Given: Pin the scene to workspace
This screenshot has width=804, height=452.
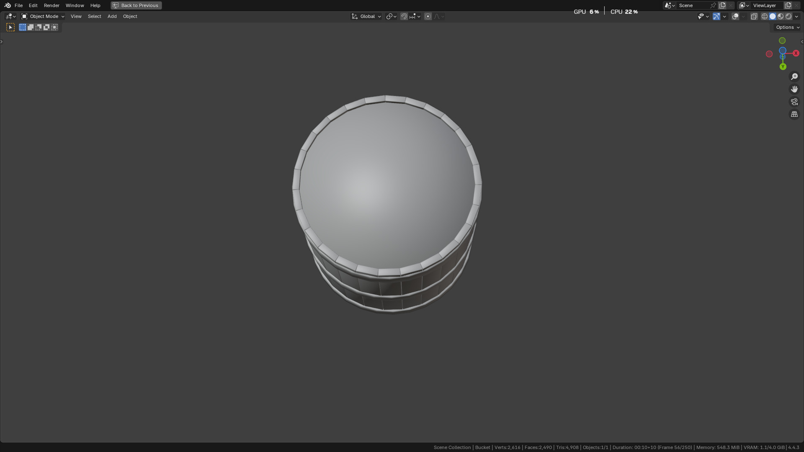Looking at the screenshot, I should point(713,5).
